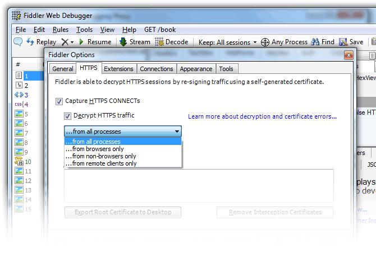Viewport: 376px width, 263px height.
Task: Click the Any Process crosshair icon
Action: coord(265,42)
